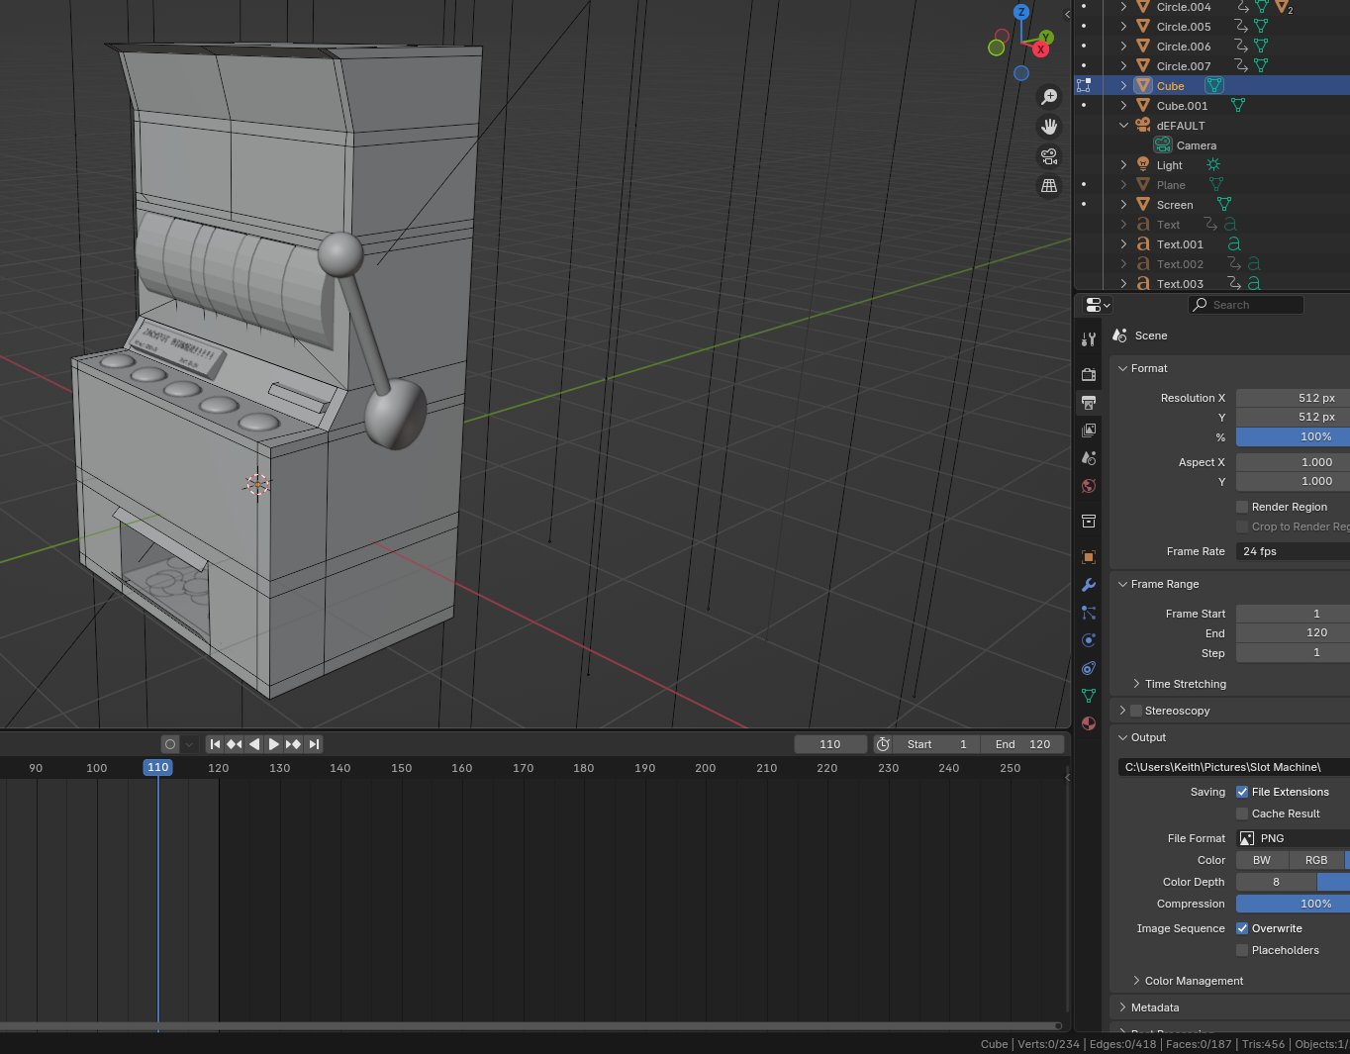Open the Render properties tab
Image resolution: width=1350 pixels, height=1054 pixels.
[1089, 374]
